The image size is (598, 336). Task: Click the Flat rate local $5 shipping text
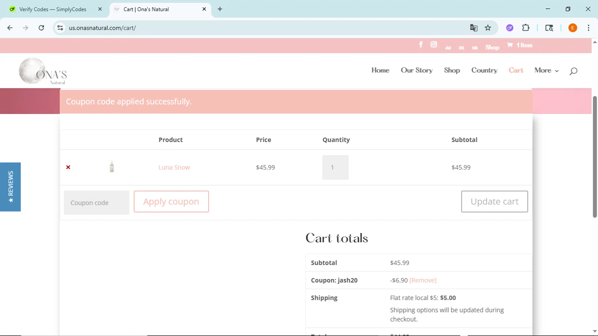(423, 298)
